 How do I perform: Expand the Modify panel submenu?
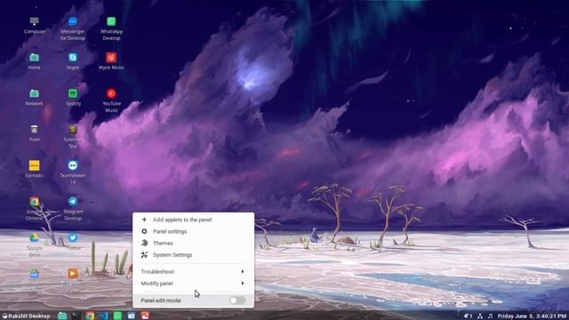(x=193, y=284)
